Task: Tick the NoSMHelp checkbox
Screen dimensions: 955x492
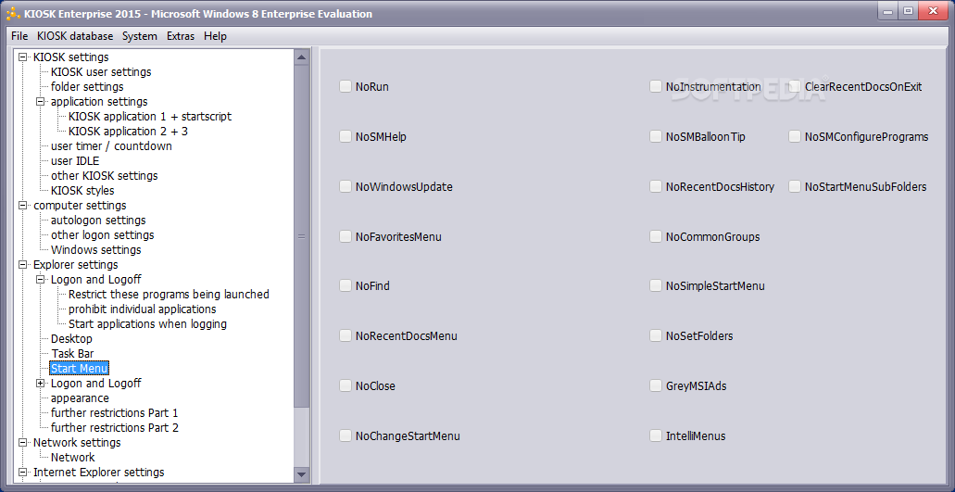Action: [x=346, y=136]
